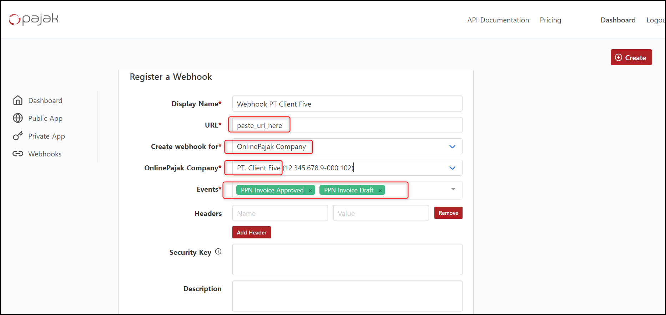This screenshot has height=315, width=666.
Task: Click the Add Header button
Action: coord(251,232)
